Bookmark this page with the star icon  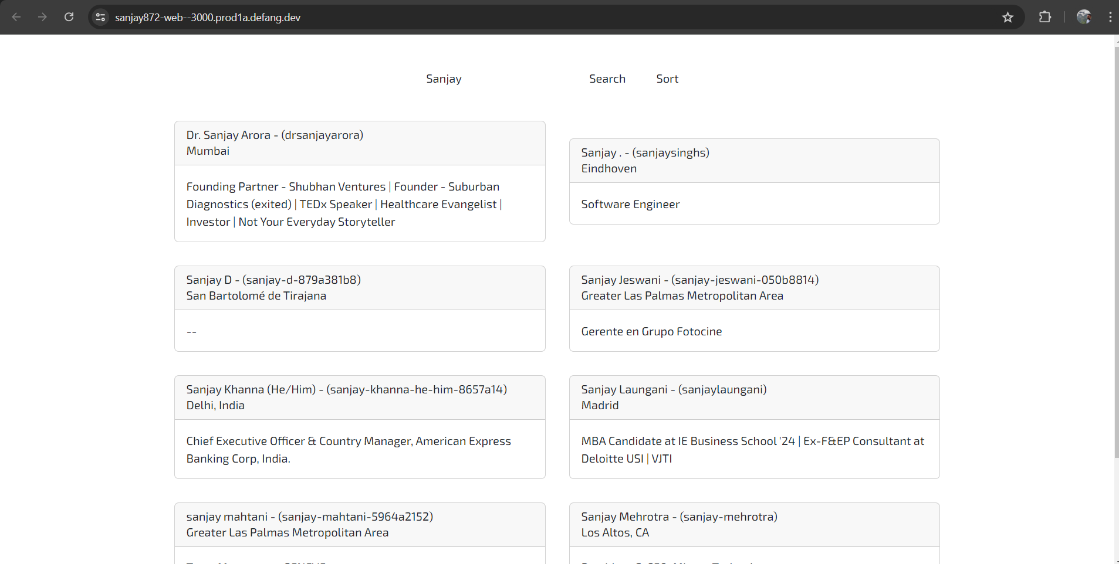tap(1008, 18)
